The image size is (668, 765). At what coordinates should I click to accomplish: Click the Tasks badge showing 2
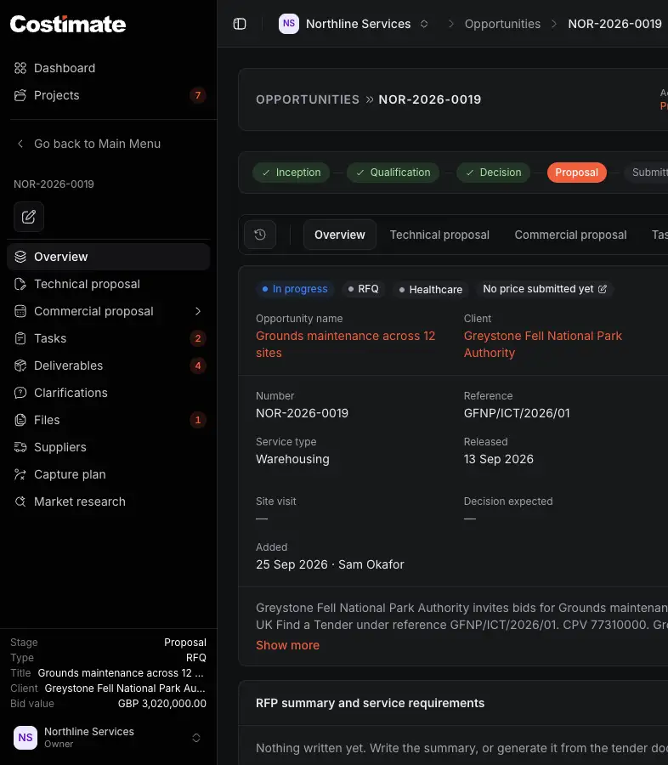point(198,338)
